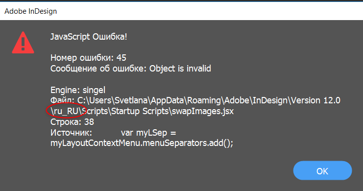
Task: Click the var myLSep = source text
Action: point(148,133)
